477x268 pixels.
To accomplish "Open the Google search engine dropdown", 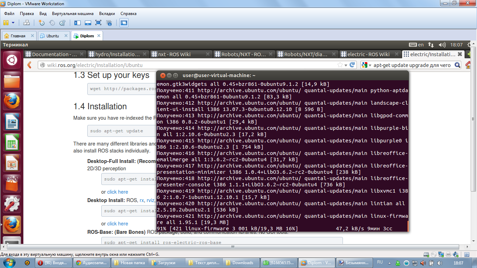I will pyautogui.click(x=366, y=65).
